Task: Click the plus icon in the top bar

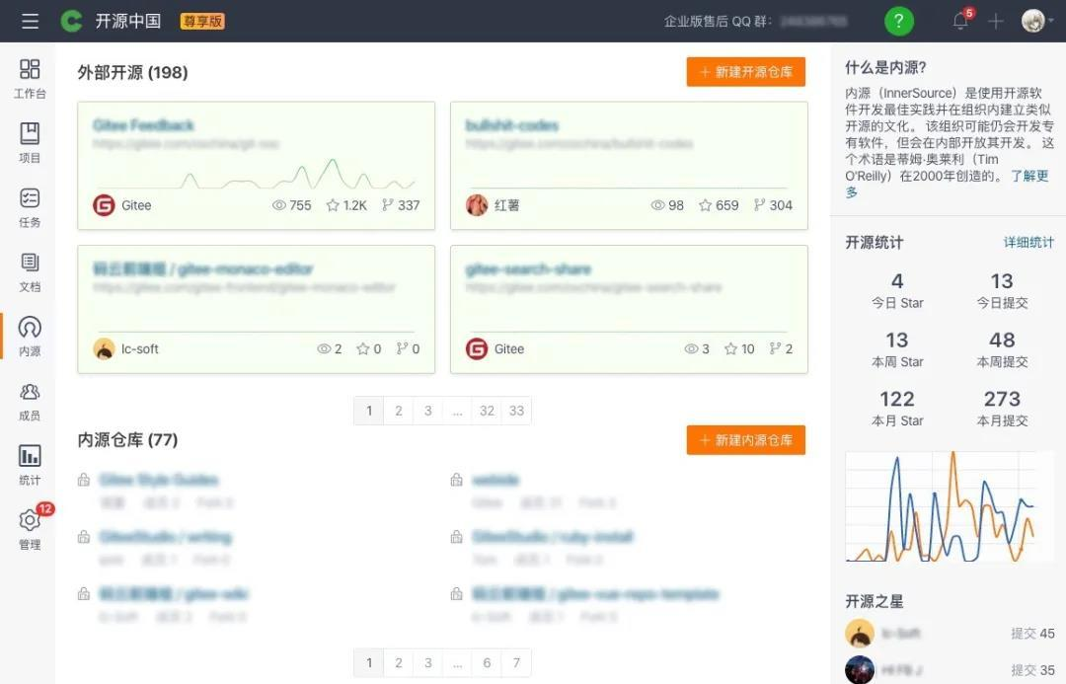Action: click(995, 20)
